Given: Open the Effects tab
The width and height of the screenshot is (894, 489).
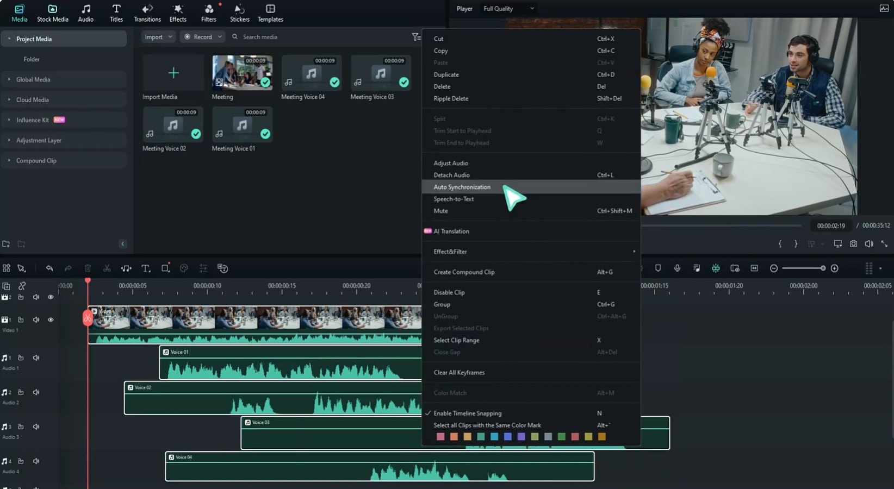Looking at the screenshot, I should [178, 13].
